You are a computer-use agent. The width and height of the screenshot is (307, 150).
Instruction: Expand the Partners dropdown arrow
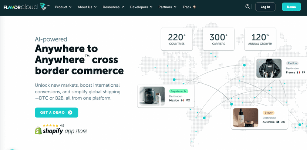[175, 7]
